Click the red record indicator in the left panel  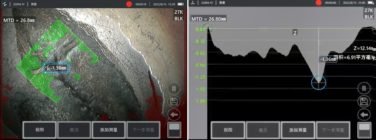(x=129, y=4)
